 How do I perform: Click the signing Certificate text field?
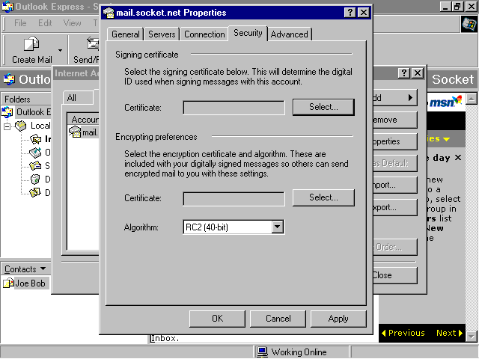pos(234,108)
